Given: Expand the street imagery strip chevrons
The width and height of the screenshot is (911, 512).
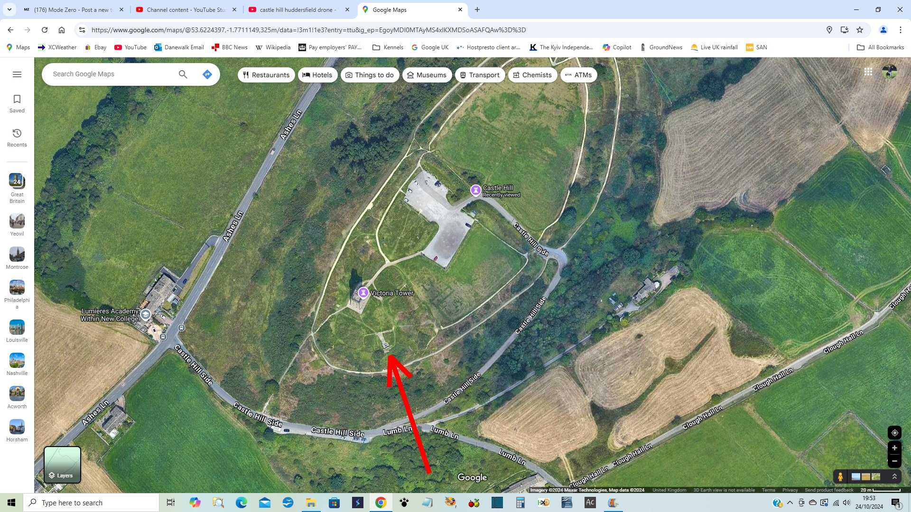Looking at the screenshot, I should click(x=894, y=476).
